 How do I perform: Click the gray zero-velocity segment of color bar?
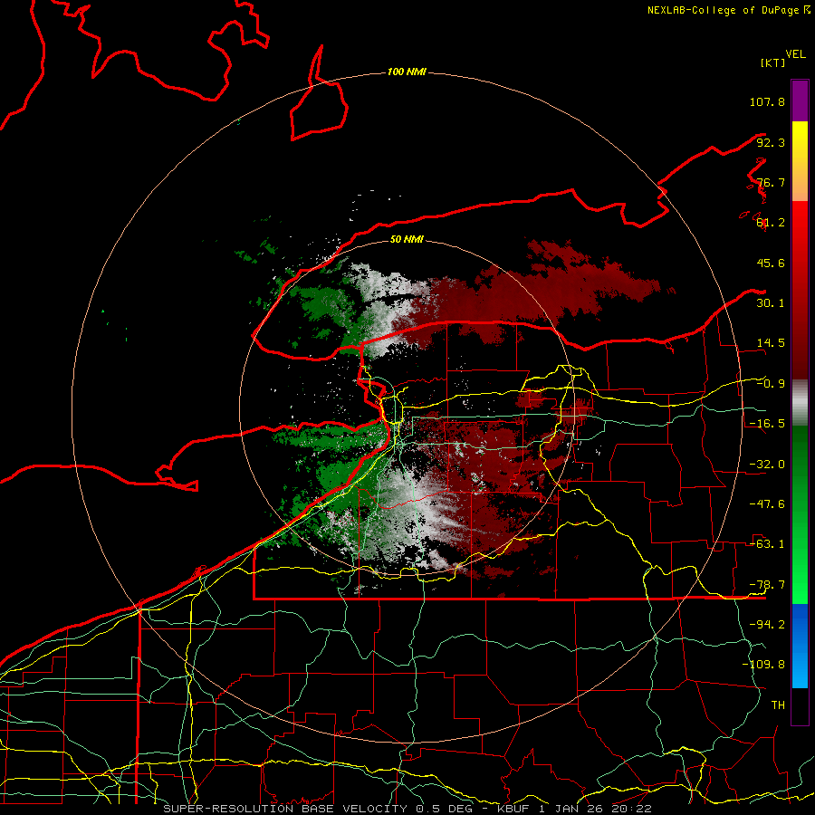(x=800, y=402)
